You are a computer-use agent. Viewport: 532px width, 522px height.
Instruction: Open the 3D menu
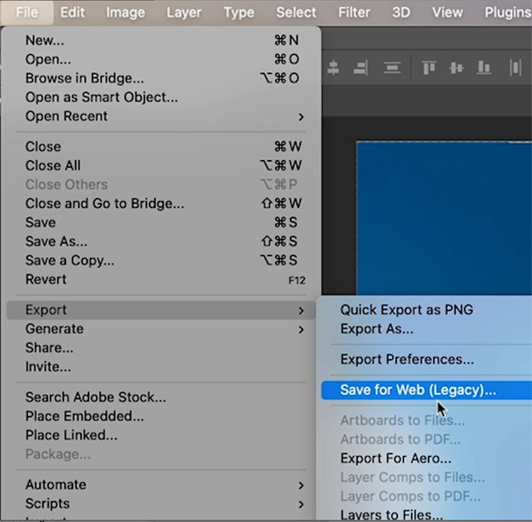[401, 12]
